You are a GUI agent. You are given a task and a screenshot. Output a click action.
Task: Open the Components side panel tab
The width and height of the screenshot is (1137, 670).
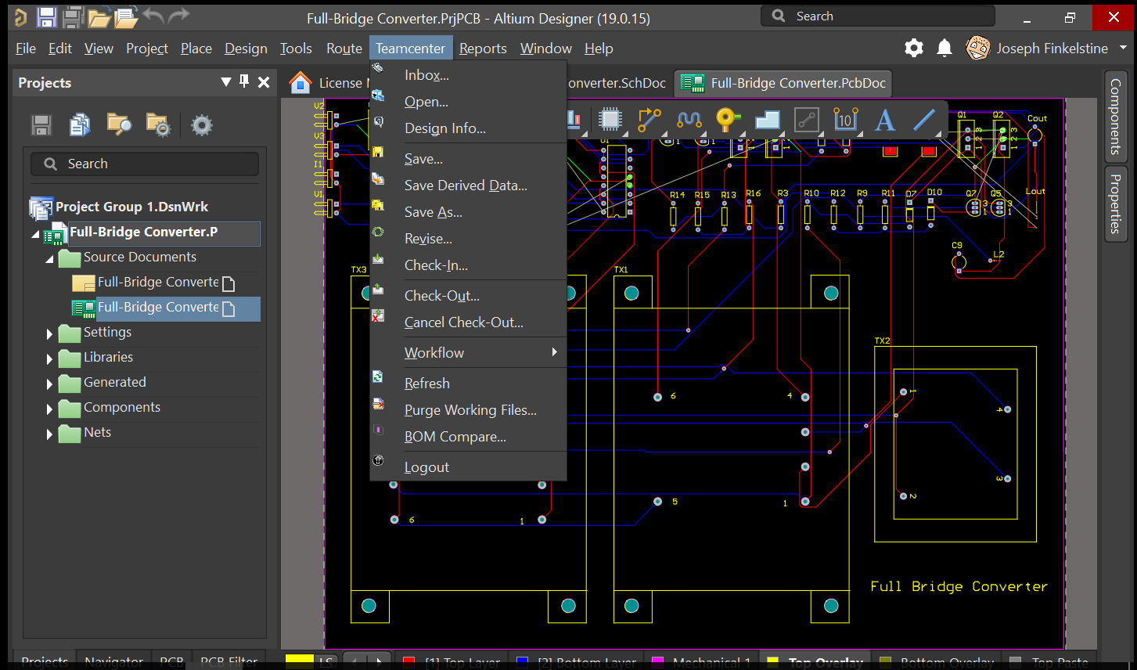1116,116
